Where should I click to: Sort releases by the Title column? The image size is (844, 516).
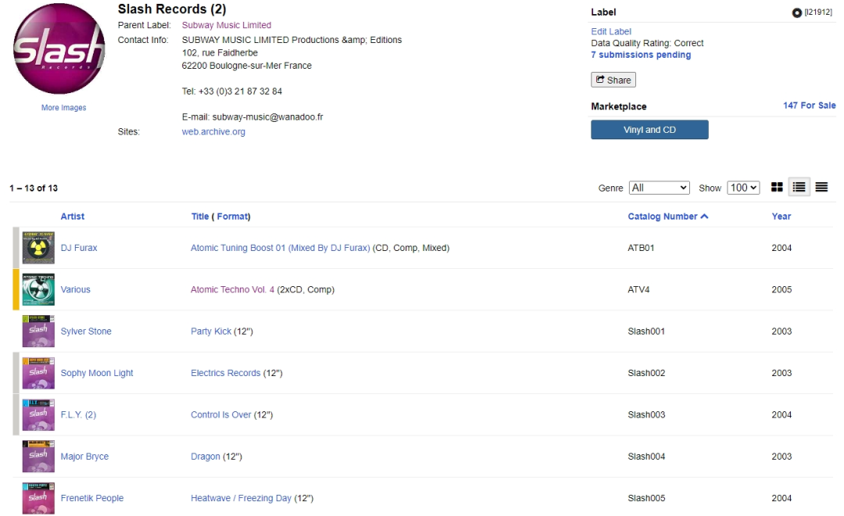coord(200,216)
